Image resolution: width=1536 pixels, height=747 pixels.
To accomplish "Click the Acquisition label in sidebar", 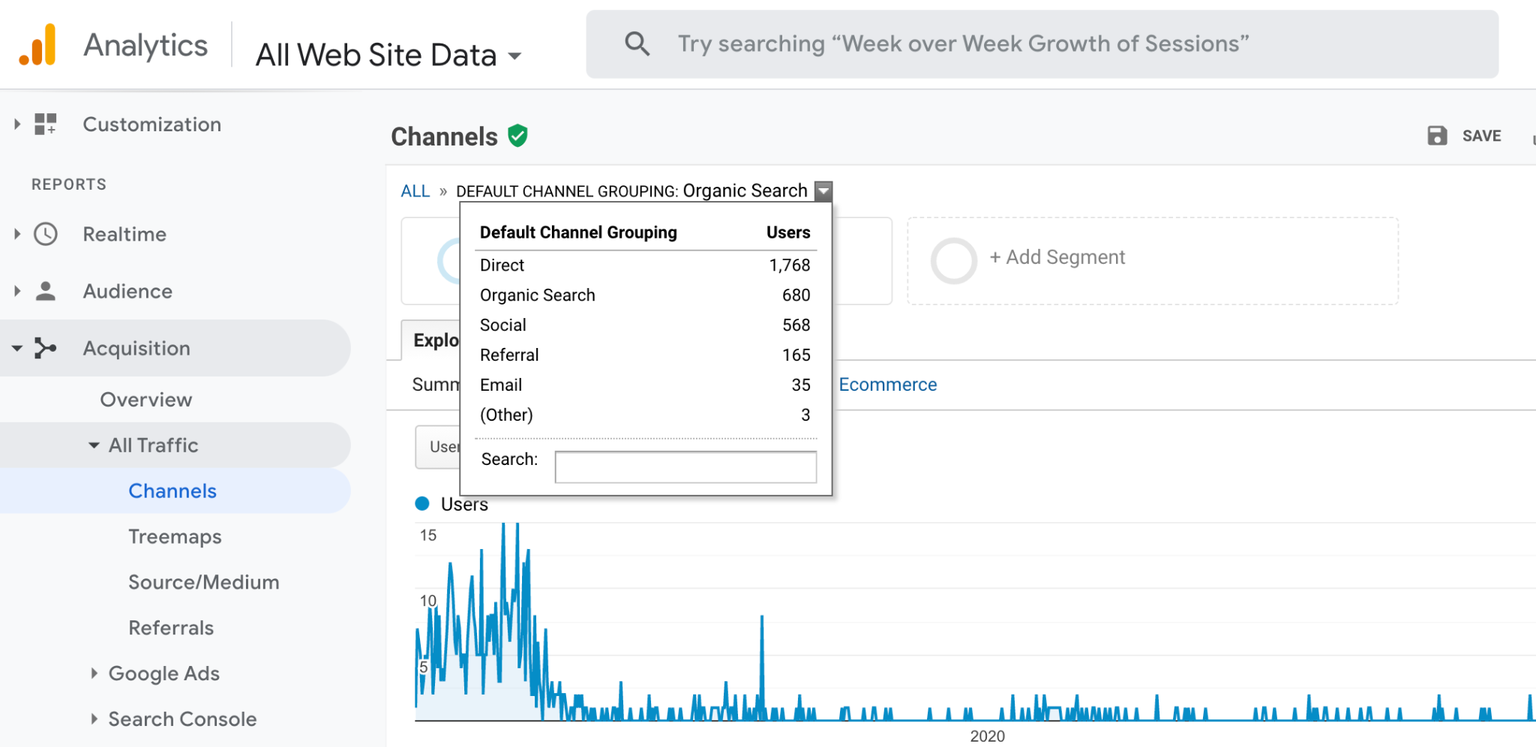I will (x=136, y=348).
